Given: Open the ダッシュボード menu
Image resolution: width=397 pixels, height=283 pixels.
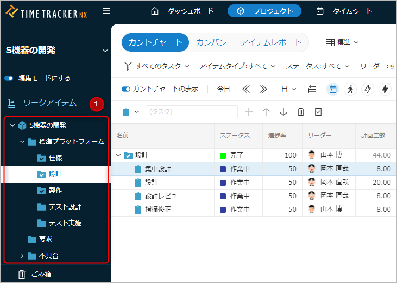Looking at the screenshot, I should (182, 11).
